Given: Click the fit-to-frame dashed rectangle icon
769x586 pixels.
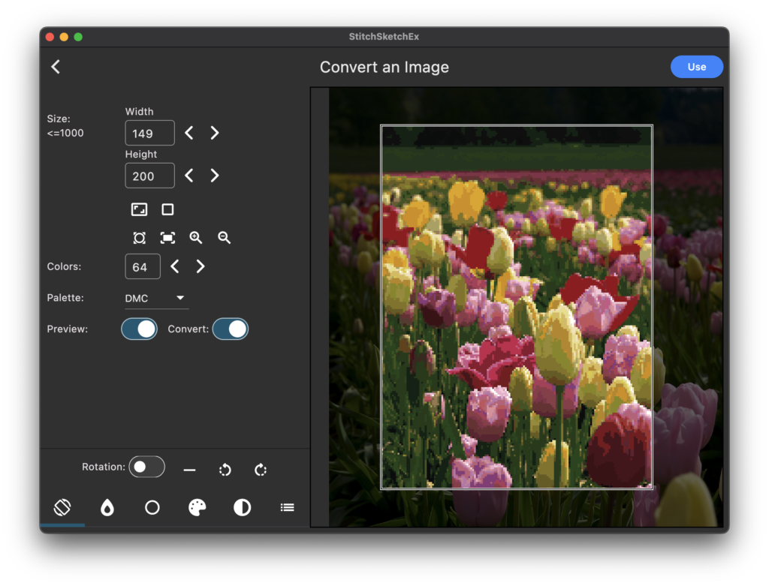Looking at the screenshot, I should tap(167, 238).
